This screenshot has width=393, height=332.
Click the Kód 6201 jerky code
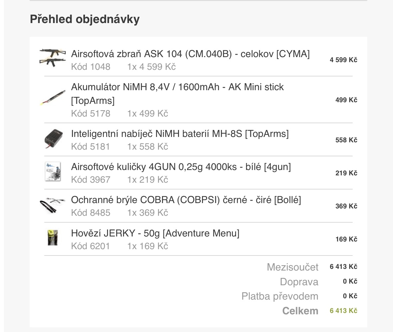[90, 246]
